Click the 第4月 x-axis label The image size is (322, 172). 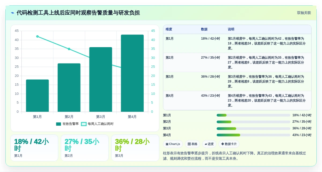(x=132, y=117)
